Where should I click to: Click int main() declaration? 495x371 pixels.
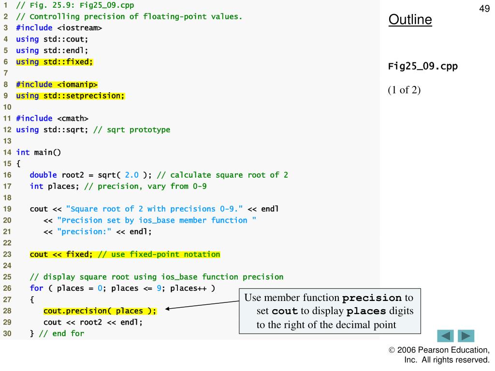39,152
